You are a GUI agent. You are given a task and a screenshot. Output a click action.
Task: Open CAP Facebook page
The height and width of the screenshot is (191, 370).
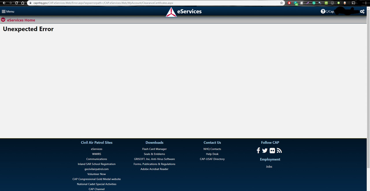pyautogui.click(x=258, y=150)
